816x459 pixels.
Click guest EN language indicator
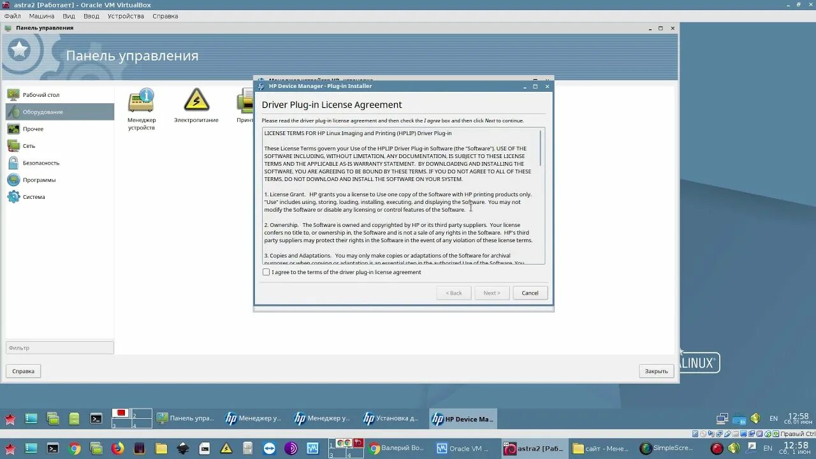point(773,419)
